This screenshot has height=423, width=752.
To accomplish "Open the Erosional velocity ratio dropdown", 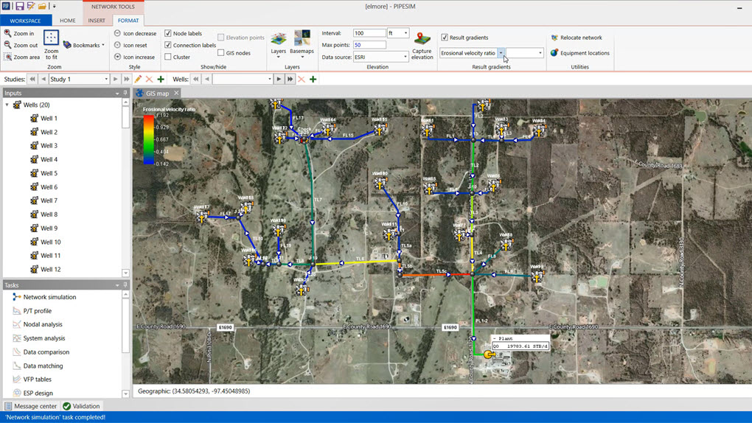I will [x=501, y=53].
